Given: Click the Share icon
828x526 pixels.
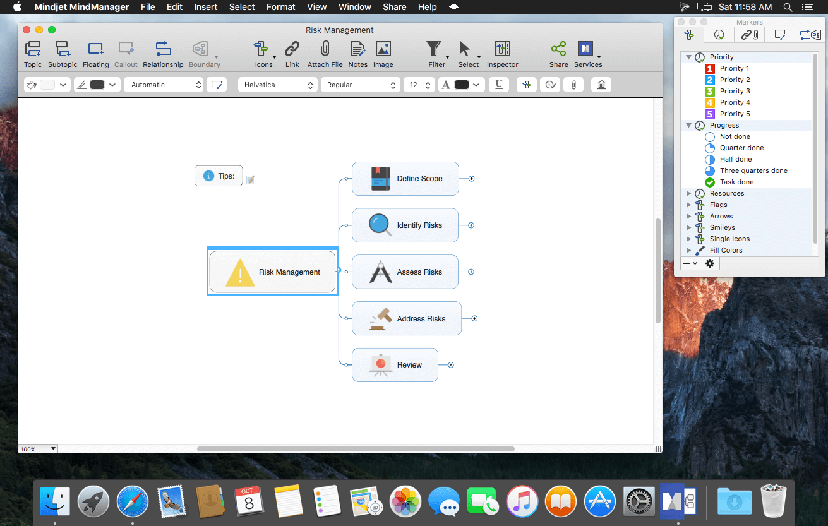Looking at the screenshot, I should tap(558, 49).
